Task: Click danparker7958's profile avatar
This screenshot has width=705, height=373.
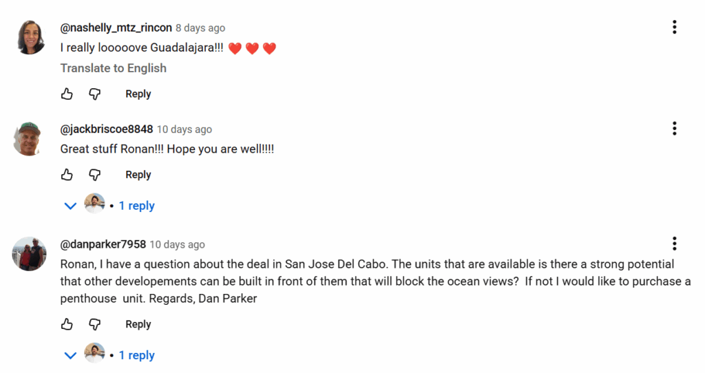Action: click(x=30, y=254)
